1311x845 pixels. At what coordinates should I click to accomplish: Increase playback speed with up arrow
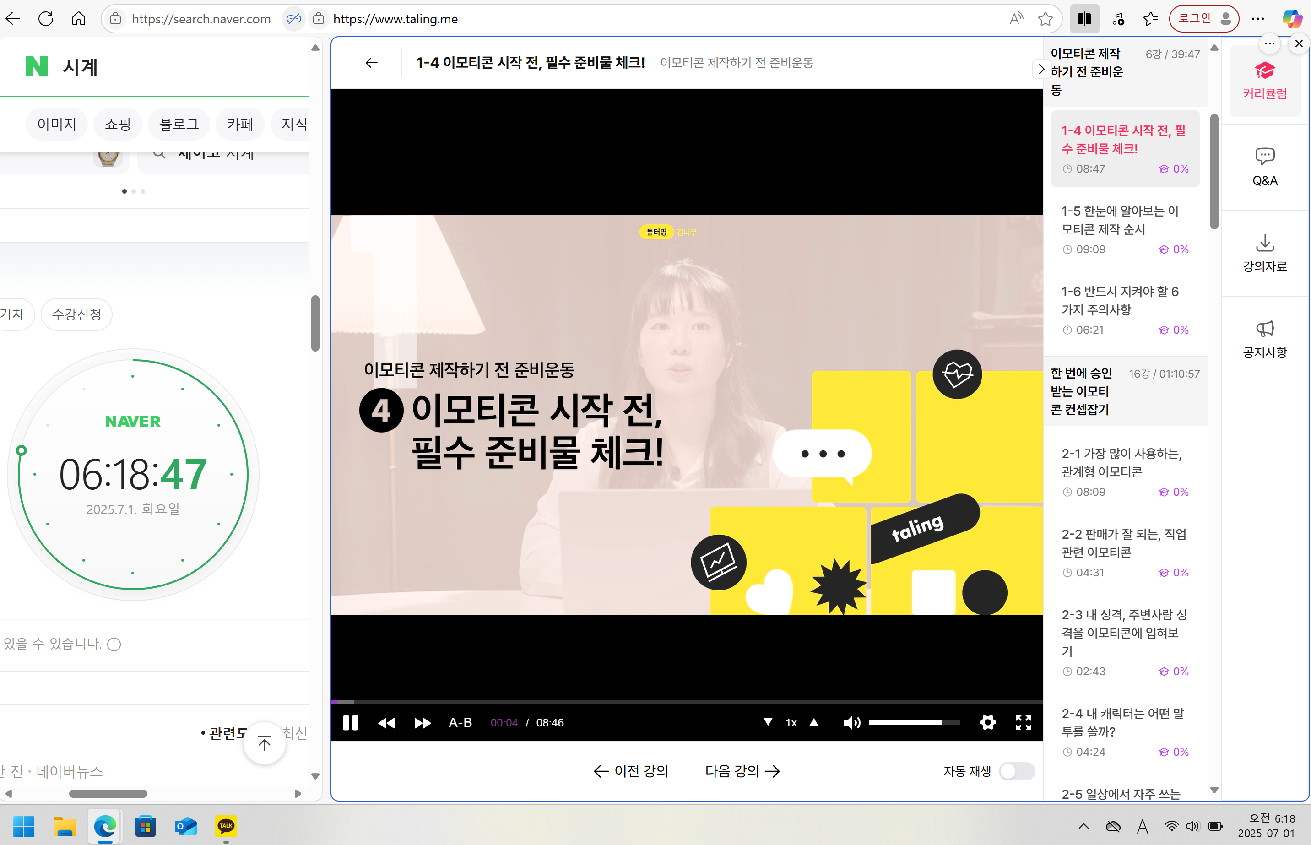pos(814,722)
